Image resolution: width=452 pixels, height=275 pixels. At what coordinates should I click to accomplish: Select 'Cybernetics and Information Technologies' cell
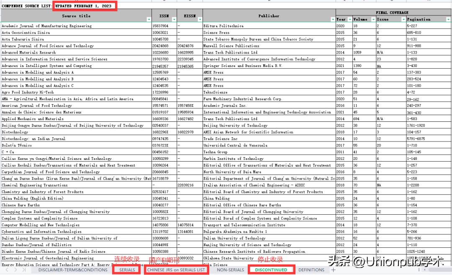click(x=76, y=231)
